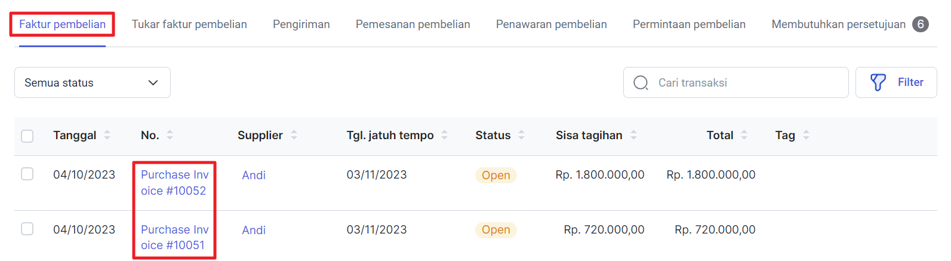Check the row for invoice #10051
951x261 pixels.
pos(27,229)
